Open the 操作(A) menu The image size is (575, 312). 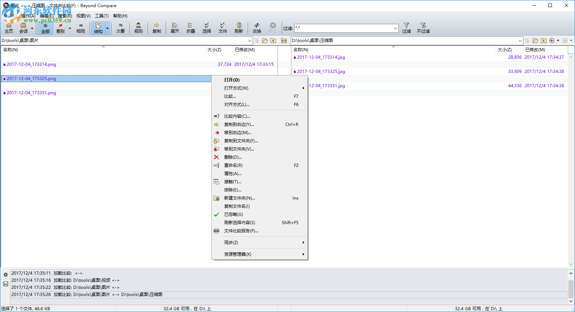click(28, 16)
